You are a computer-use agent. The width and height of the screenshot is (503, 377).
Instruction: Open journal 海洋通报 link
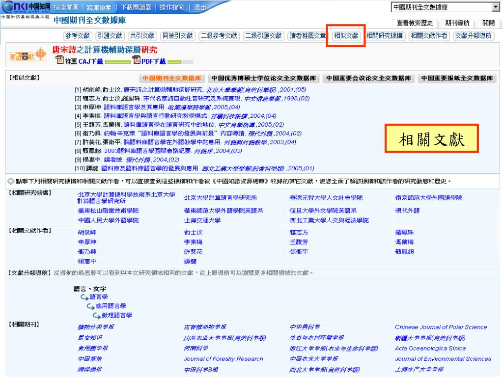pos(90,369)
